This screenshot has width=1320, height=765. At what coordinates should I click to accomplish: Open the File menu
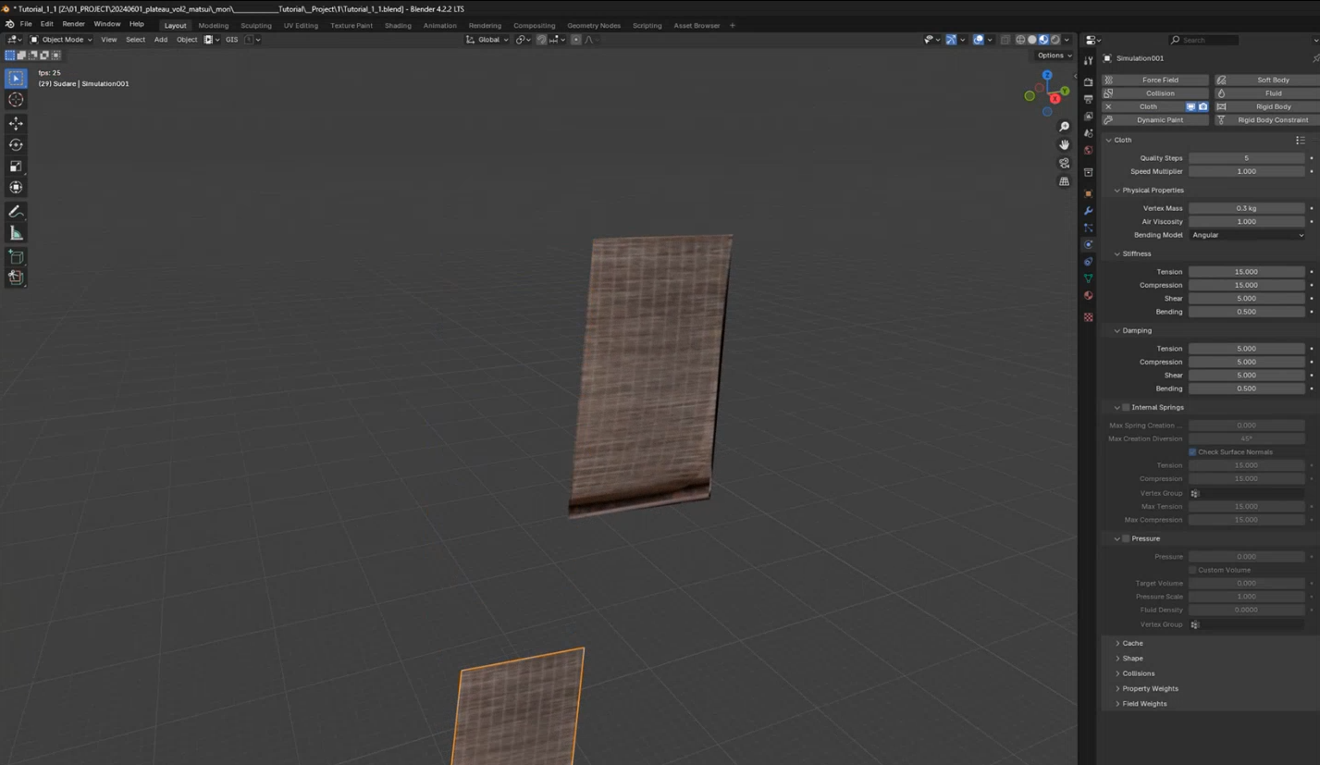26,24
